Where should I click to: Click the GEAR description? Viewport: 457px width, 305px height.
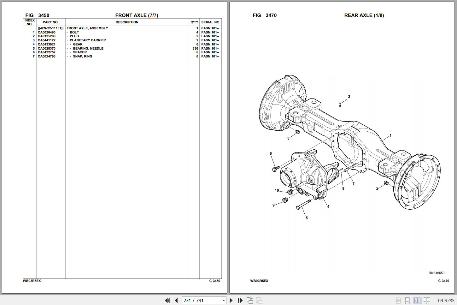pos(78,44)
